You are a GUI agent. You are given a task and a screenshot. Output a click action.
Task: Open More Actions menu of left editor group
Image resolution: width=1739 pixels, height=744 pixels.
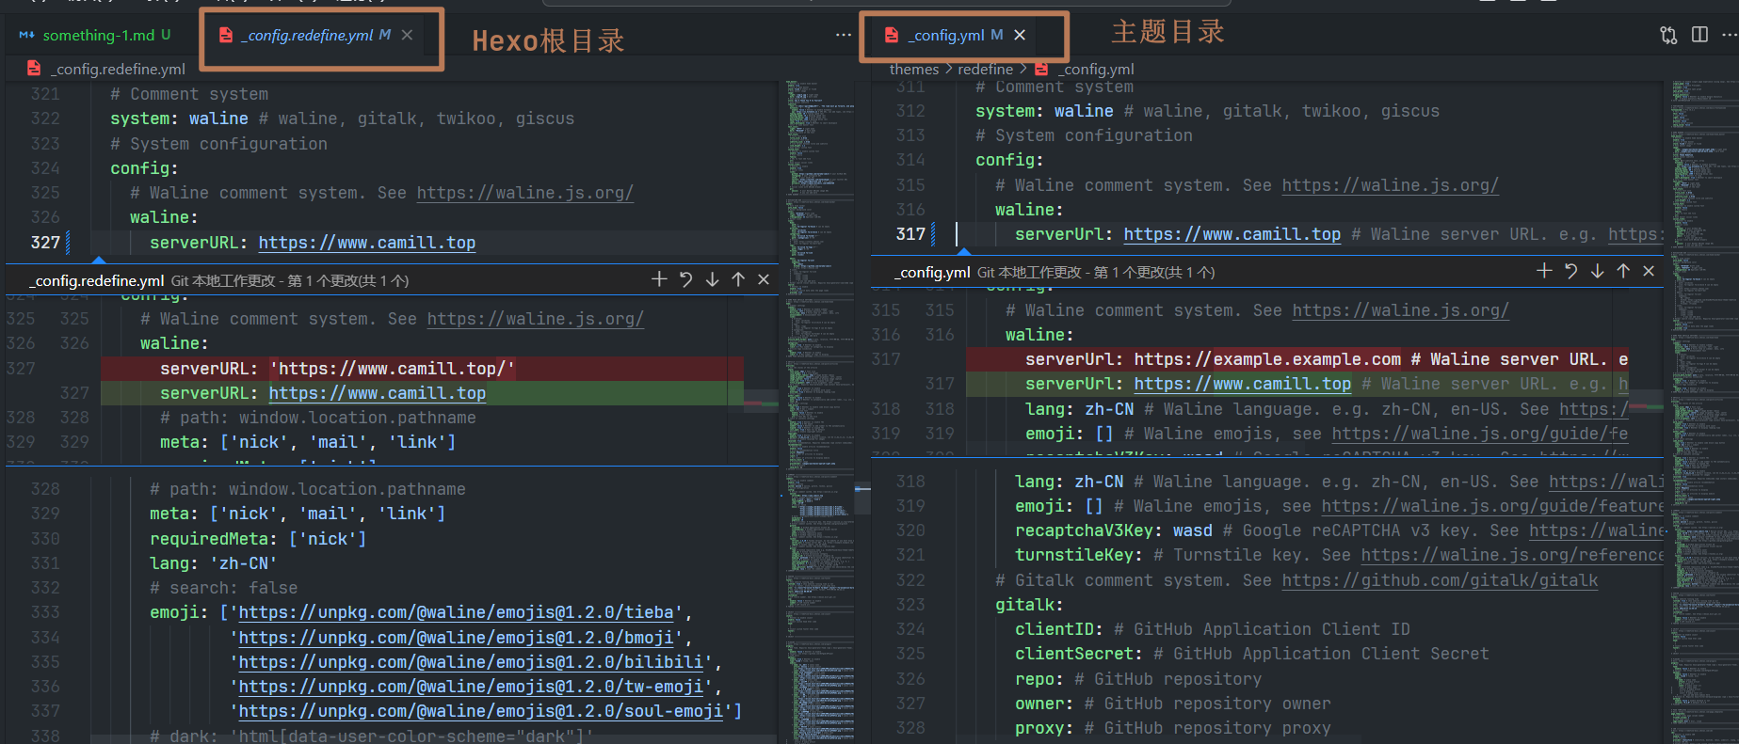(x=843, y=35)
